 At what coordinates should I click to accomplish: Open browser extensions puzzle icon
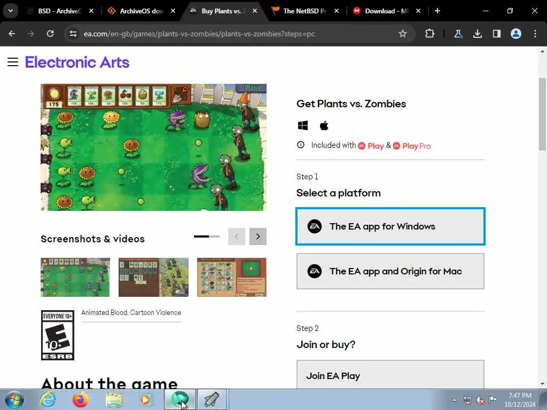[x=430, y=34]
